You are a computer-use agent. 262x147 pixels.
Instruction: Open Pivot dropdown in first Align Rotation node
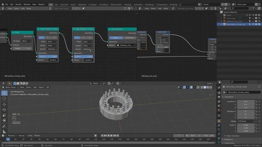pyautogui.click(x=52, y=42)
